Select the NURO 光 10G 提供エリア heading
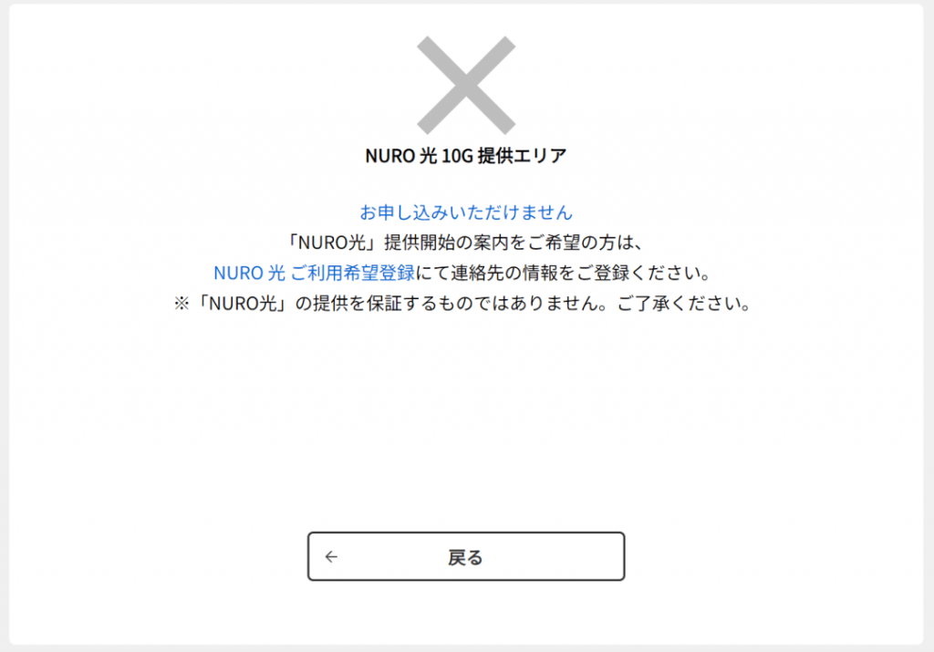 tap(466, 155)
